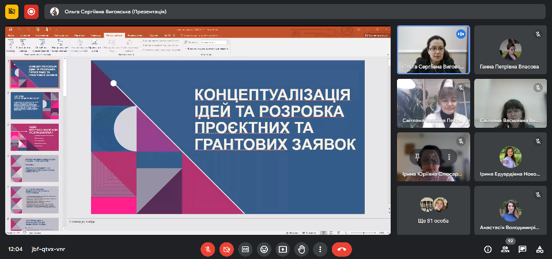The image size is (552, 259).
Task: Open the emoji reactions button
Action: point(264,249)
